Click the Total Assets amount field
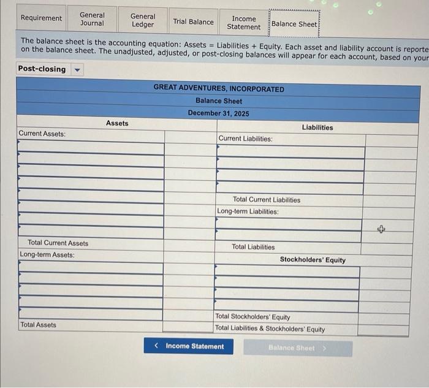This screenshot has width=429, height=388. click(x=188, y=327)
